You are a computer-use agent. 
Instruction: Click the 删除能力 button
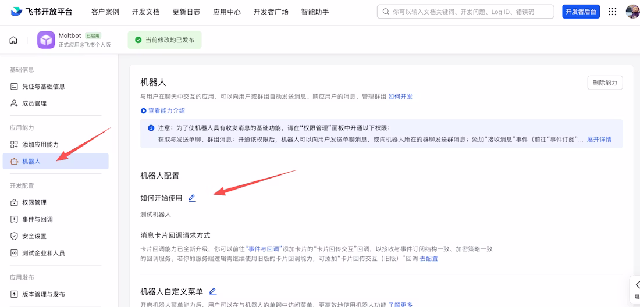point(605,83)
